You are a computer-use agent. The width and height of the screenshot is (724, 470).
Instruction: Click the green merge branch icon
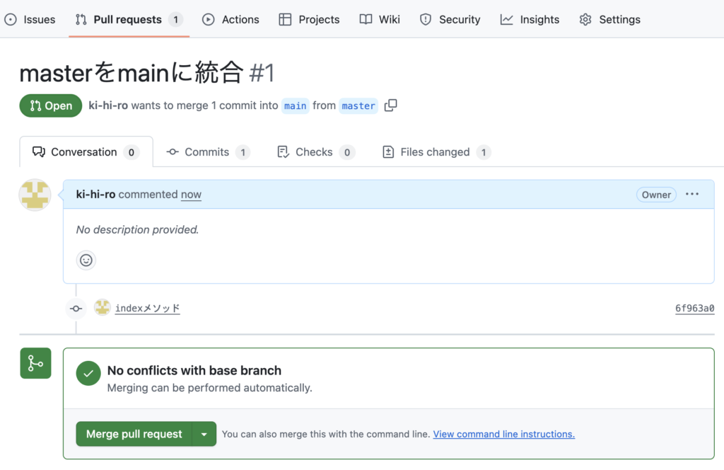pos(35,363)
